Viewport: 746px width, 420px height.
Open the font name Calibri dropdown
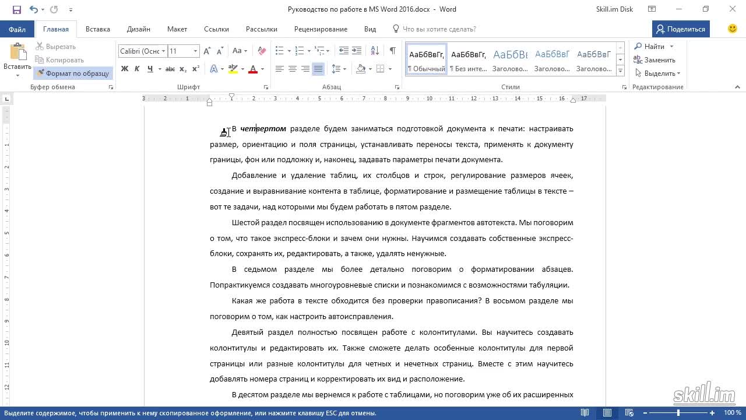[164, 51]
